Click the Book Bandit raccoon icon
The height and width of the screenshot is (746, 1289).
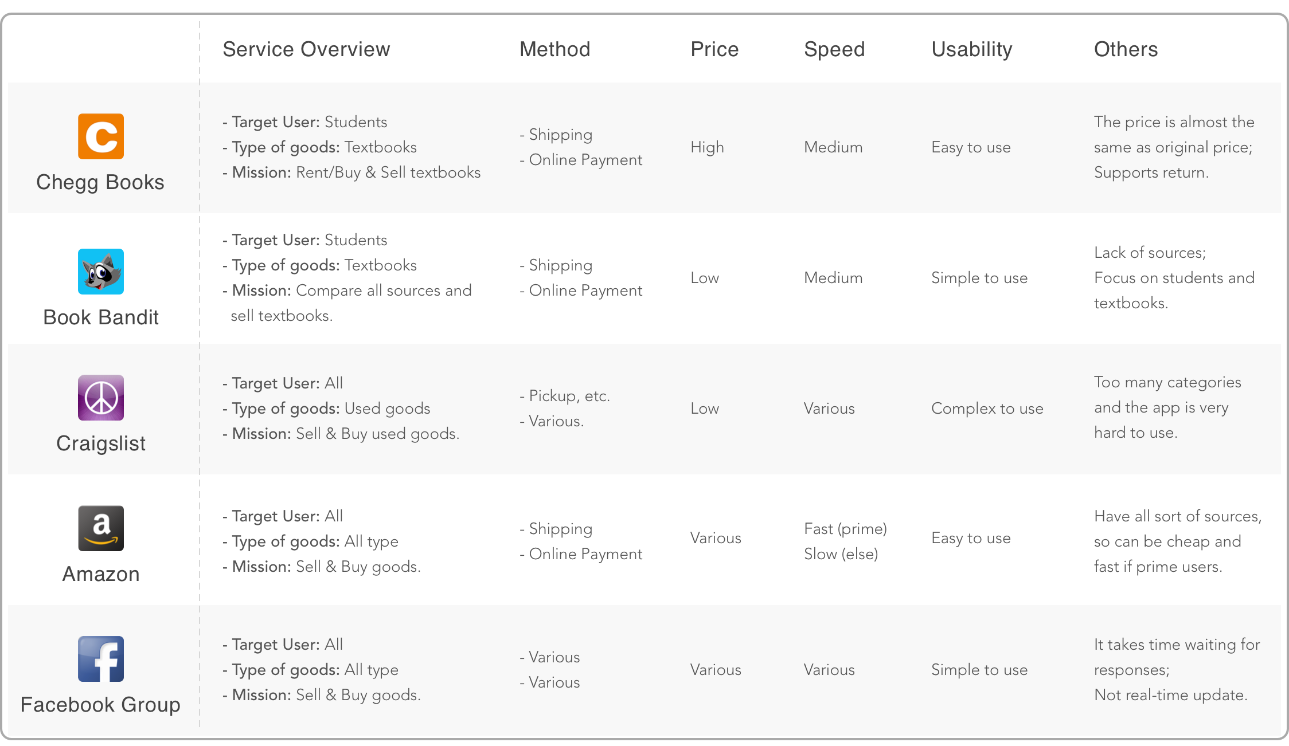(101, 272)
